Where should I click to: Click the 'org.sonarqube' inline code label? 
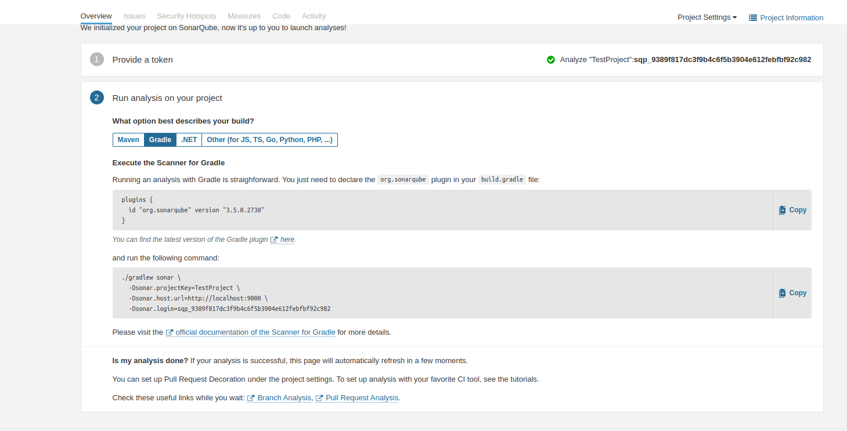pyautogui.click(x=403, y=180)
